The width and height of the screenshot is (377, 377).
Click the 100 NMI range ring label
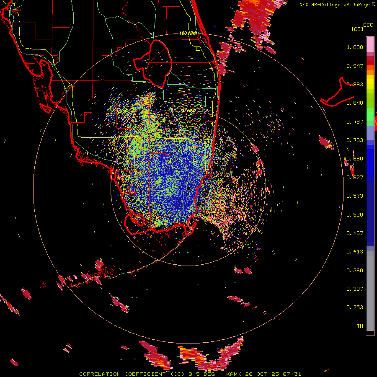(188, 33)
